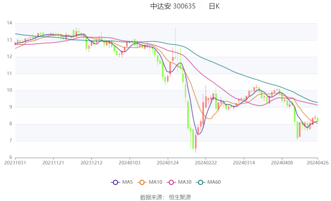
Task: Select the 20240103 date on x-axis
Action: [129, 162]
